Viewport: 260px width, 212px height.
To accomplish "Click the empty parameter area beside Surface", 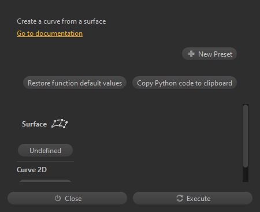I will pos(154,124).
